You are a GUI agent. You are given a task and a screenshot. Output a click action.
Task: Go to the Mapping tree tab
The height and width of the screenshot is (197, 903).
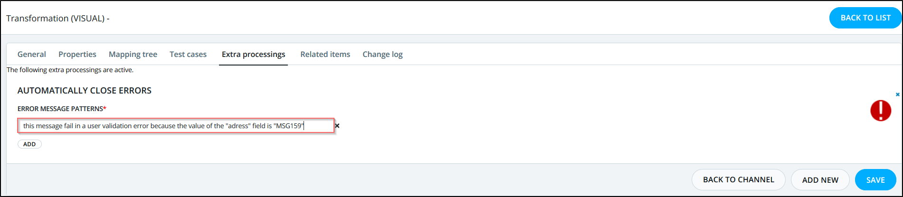tap(133, 55)
